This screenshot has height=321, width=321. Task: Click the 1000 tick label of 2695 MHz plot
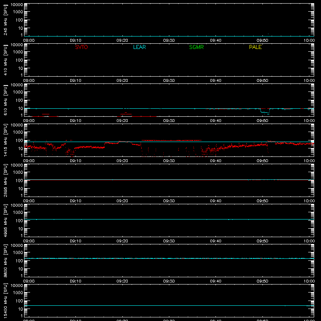[x=18, y=172]
